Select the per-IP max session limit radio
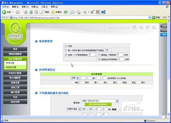 coord(66,50)
